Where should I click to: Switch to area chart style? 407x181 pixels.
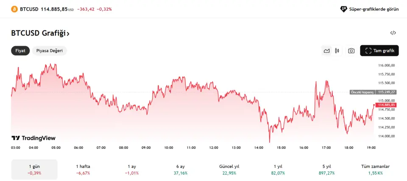point(326,51)
